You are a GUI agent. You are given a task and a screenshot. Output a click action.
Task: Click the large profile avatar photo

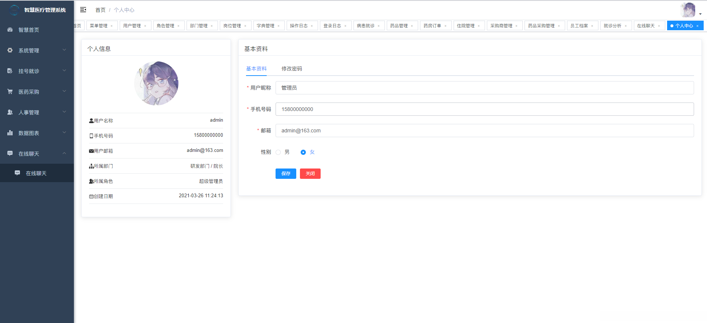(156, 83)
